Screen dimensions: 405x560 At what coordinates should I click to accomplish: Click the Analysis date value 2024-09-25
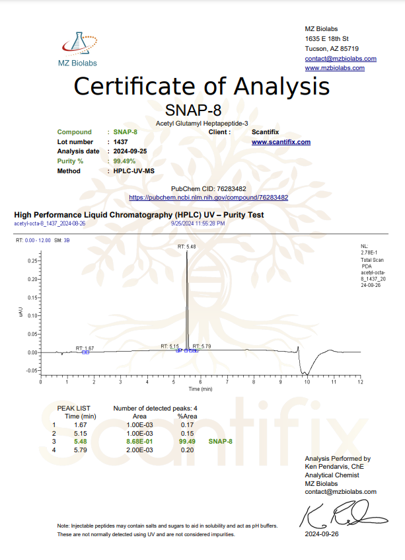pyautogui.click(x=130, y=151)
